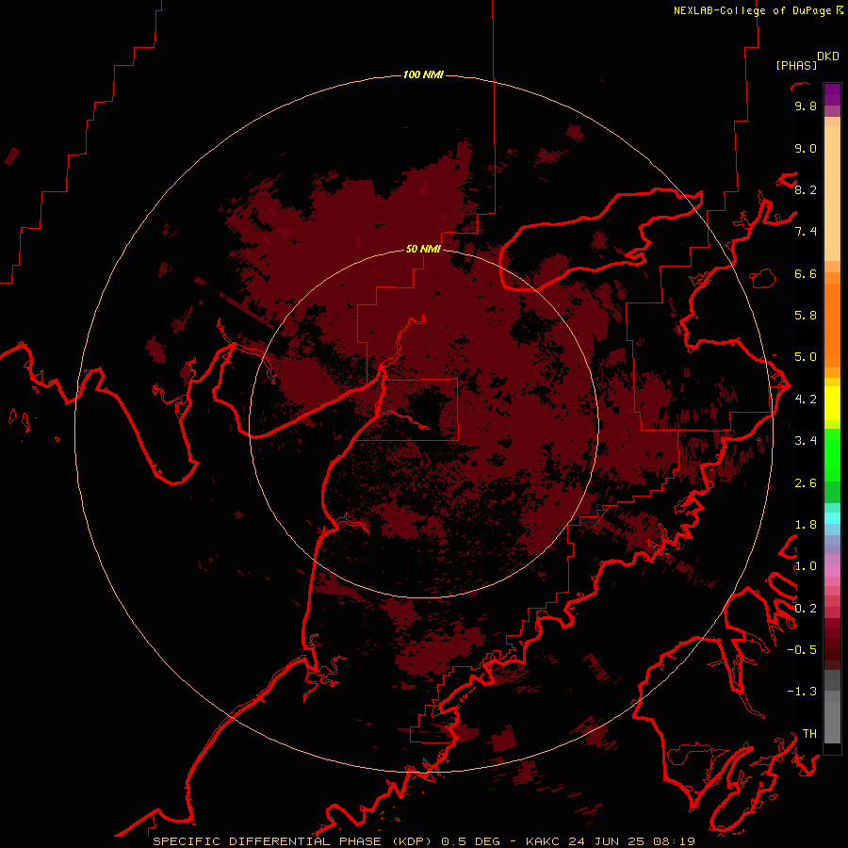The image size is (848, 848).
Task: Click the 5.8 legend value
Action: click(806, 316)
